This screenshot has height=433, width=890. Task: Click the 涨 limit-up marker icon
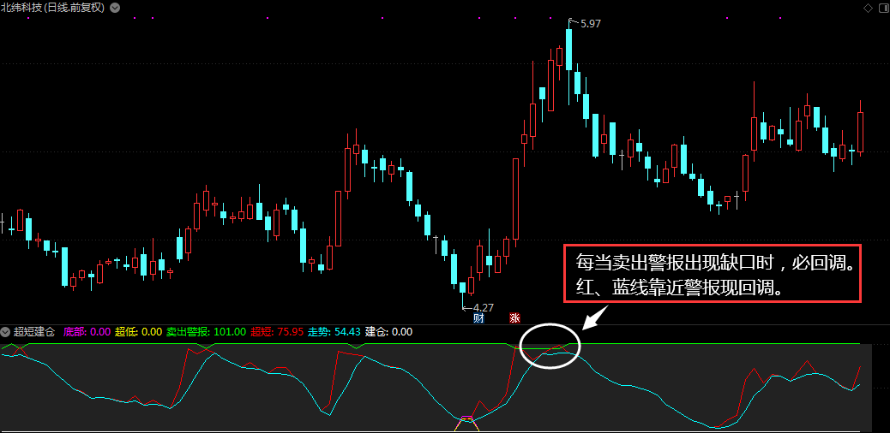pyautogui.click(x=514, y=318)
